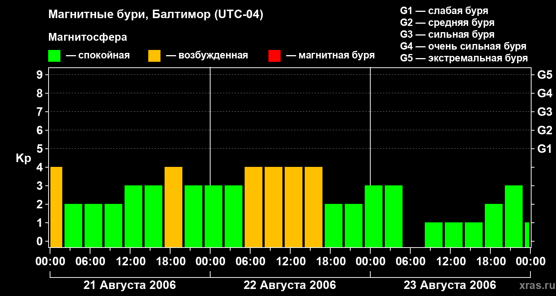556x296 pixels.
Task: Click the G5 label on right axis
Action: click(x=545, y=75)
